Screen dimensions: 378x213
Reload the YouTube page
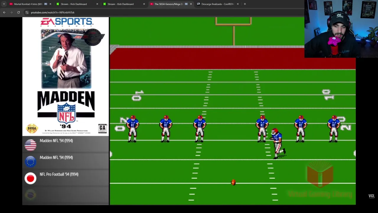coord(18,12)
